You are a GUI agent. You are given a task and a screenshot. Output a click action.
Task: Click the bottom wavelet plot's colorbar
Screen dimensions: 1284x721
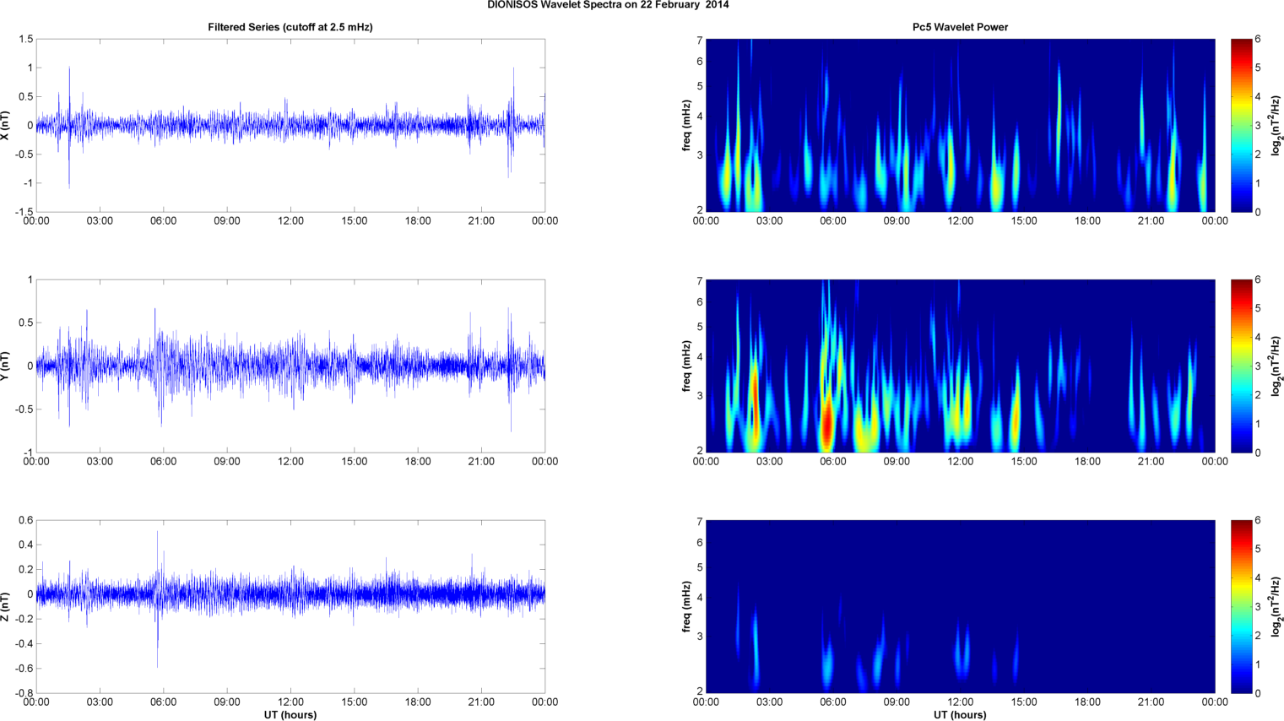click(x=1242, y=607)
